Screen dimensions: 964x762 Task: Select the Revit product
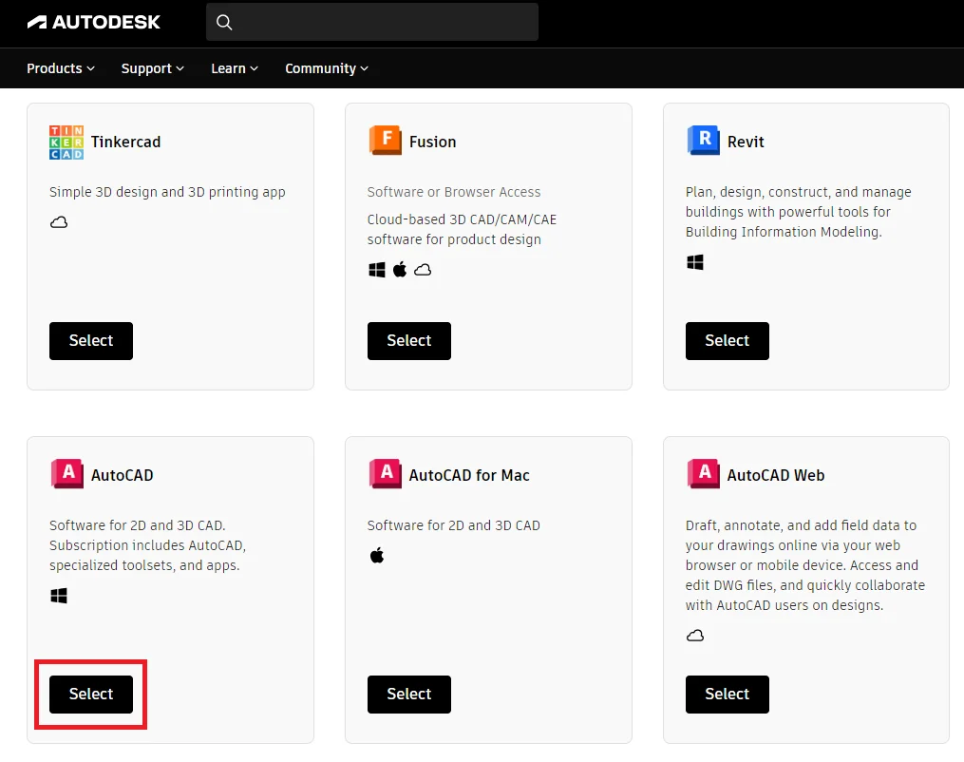point(728,341)
